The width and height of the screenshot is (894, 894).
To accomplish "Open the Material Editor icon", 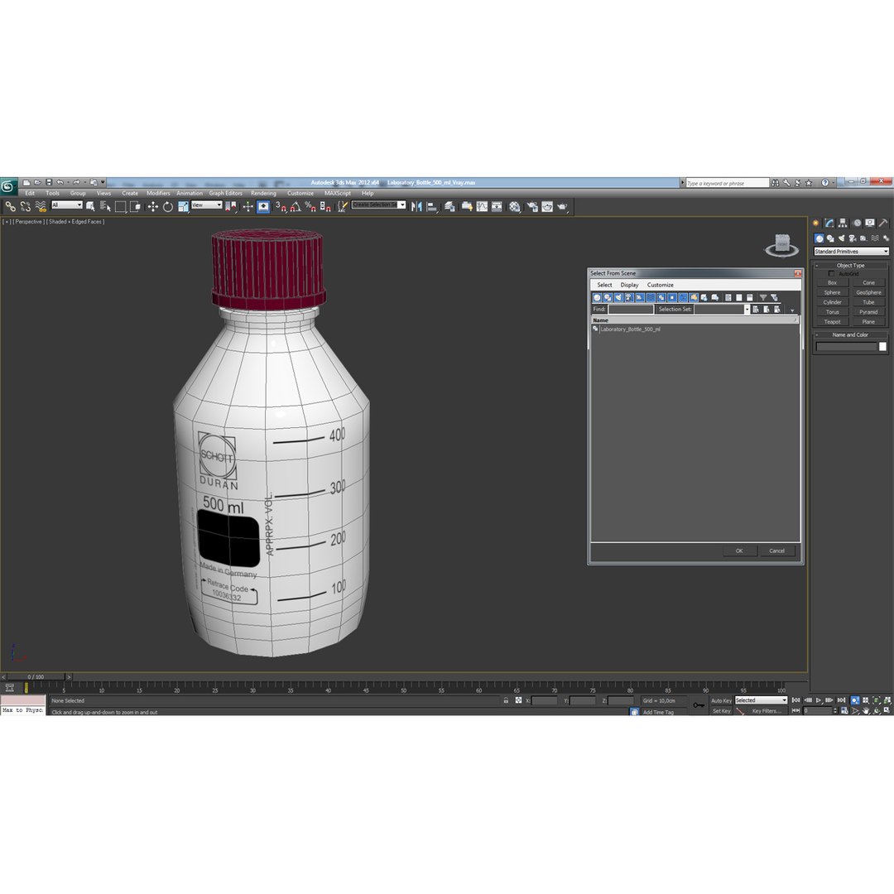I will coord(515,206).
